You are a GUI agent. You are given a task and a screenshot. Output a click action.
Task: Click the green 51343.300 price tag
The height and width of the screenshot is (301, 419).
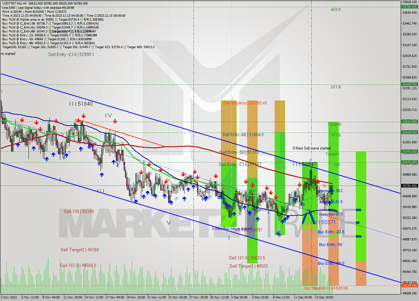pyautogui.click(x=410, y=151)
